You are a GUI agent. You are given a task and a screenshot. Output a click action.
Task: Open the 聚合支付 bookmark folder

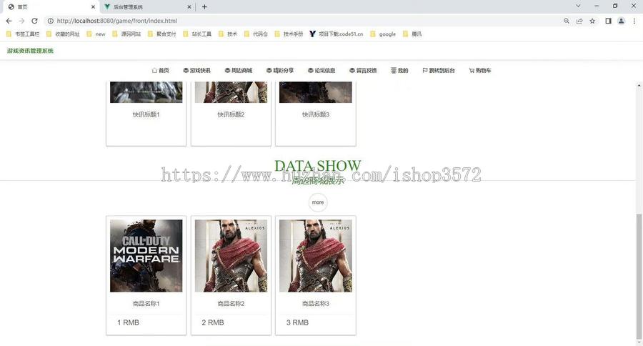click(x=162, y=34)
